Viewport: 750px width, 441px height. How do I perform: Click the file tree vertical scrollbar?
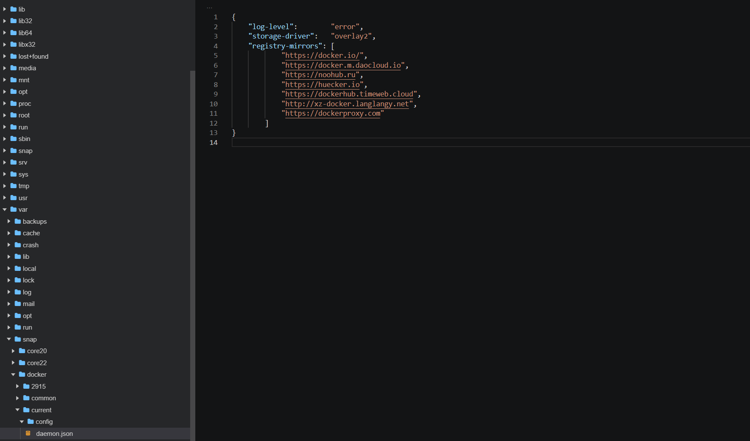193,255
